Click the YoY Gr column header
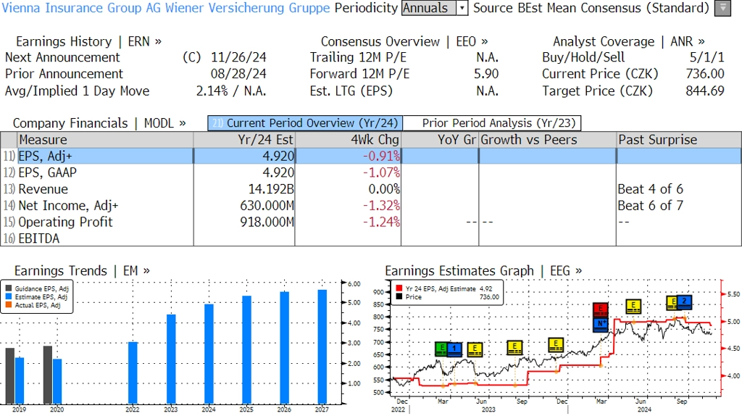 click(x=440, y=140)
